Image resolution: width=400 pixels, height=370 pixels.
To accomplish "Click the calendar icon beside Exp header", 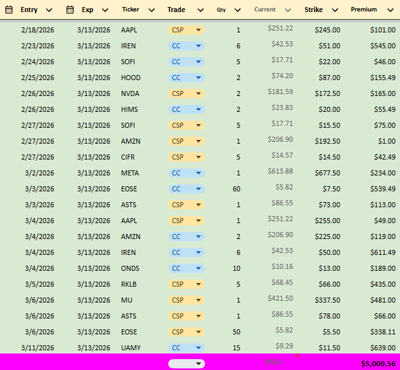I will (x=70, y=10).
